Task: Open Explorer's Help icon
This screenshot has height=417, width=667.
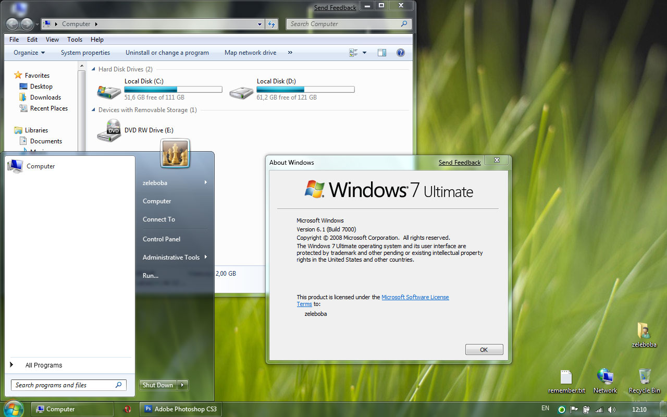Action: click(401, 53)
